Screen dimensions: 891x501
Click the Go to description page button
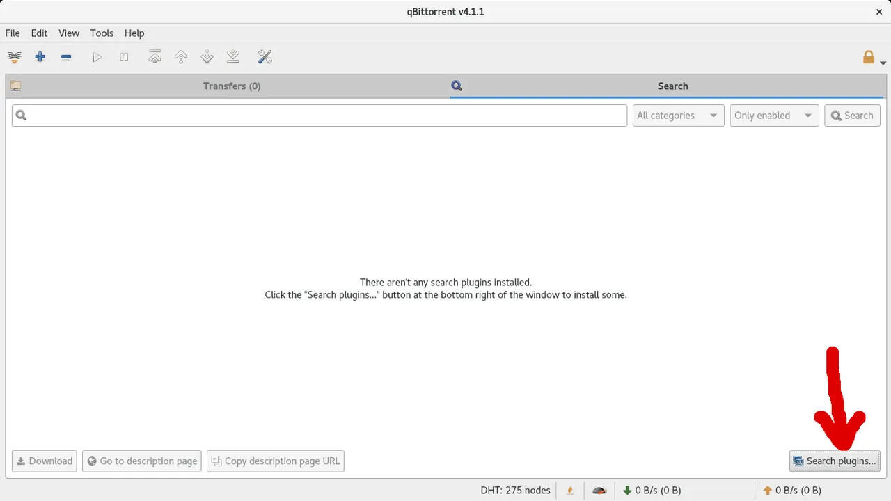point(141,461)
